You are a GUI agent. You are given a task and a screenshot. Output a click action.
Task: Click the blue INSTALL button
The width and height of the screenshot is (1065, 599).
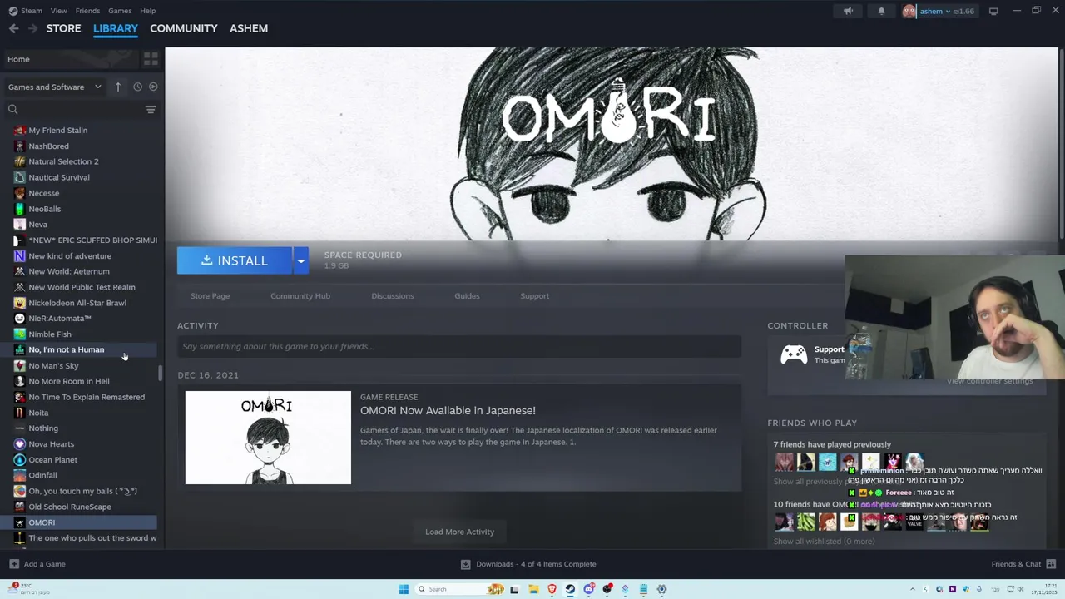click(x=234, y=260)
